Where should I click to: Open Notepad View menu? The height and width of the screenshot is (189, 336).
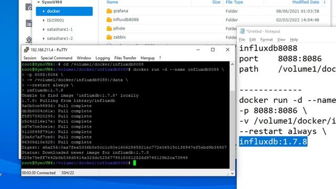pyautogui.click(x=281, y=40)
